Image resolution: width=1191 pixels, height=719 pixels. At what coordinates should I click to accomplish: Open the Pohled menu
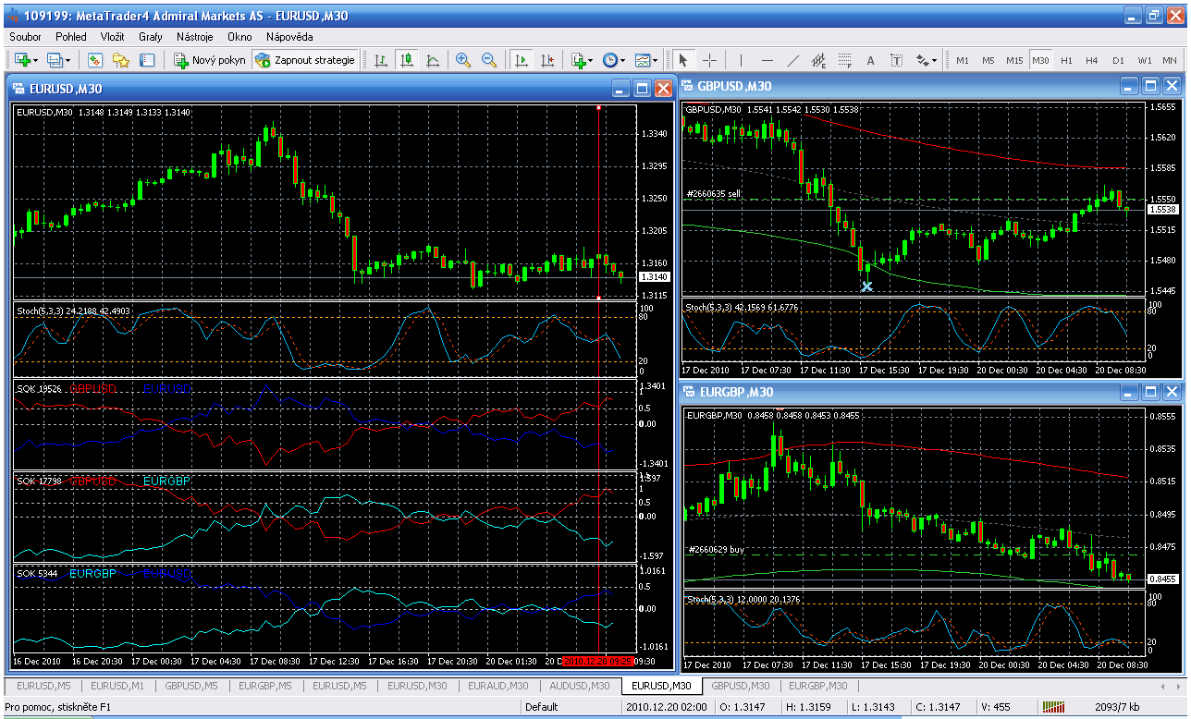(71, 37)
